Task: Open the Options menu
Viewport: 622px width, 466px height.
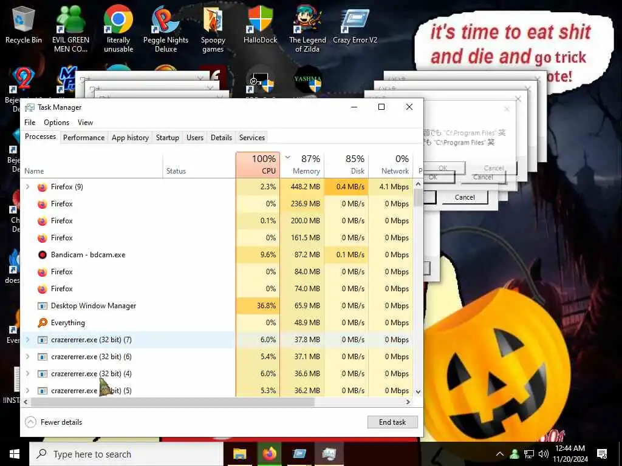Action: pos(56,123)
